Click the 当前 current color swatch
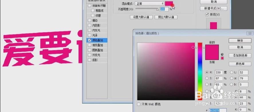 tap(212, 56)
